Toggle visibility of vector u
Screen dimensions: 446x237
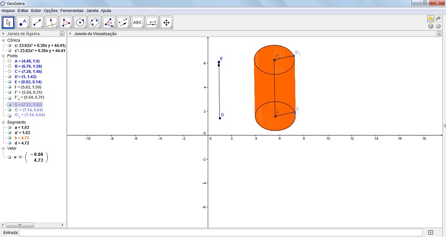pos(9,157)
